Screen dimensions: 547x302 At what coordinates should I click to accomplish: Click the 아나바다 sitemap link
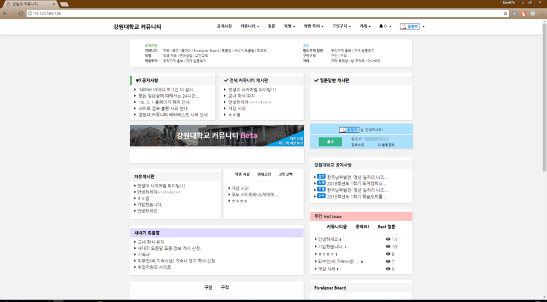(373, 61)
